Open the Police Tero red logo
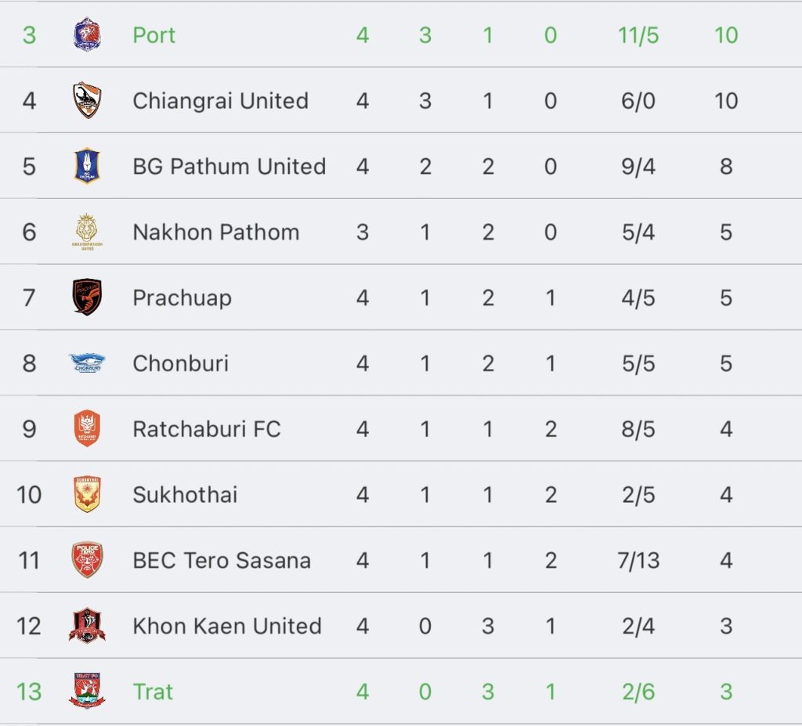This screenshot has width=802, height=726. click(x=87, y=560)
